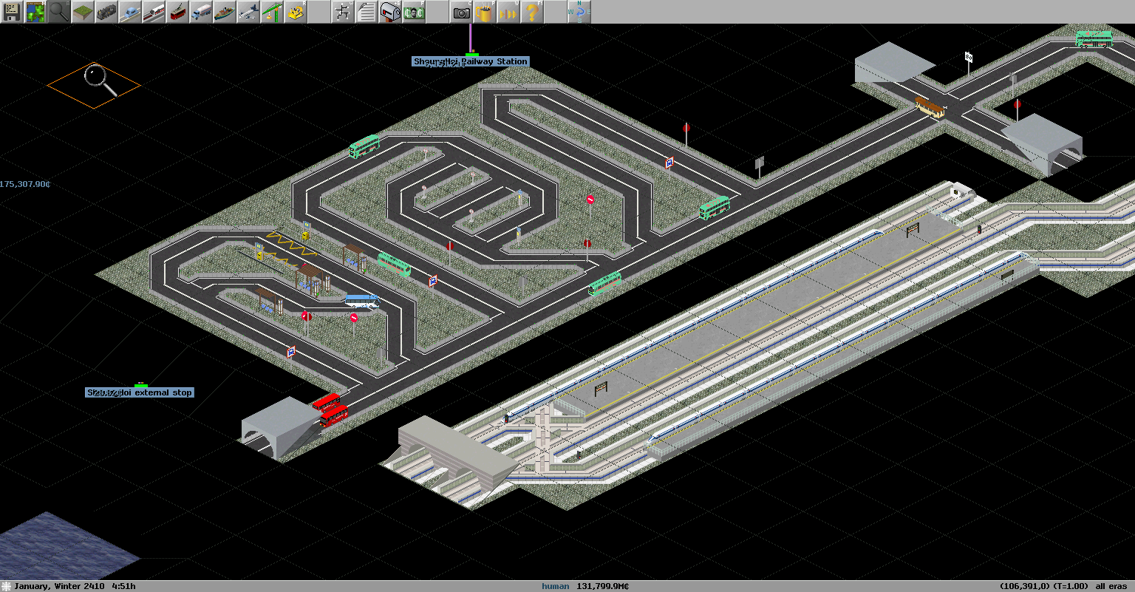Image resolution: width=1135 pixels, height=592 pixels.
Task: Open line management network icon
Action: (343, 12)
